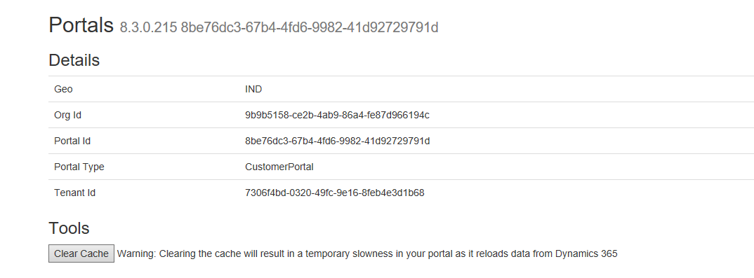Click the Clear Cache button
The width and height of the screenshot is (754, 278).
tap(81, 253)
